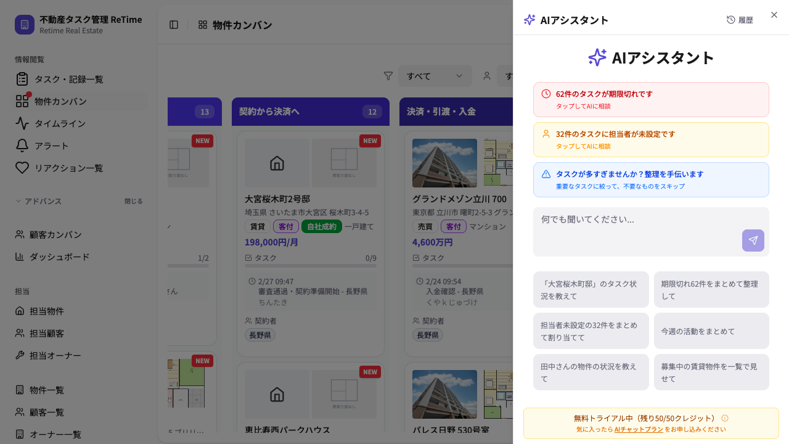This screenshot has width=789, height=444.
Task: Click the count badge 13
Action: tap(205, 112)
